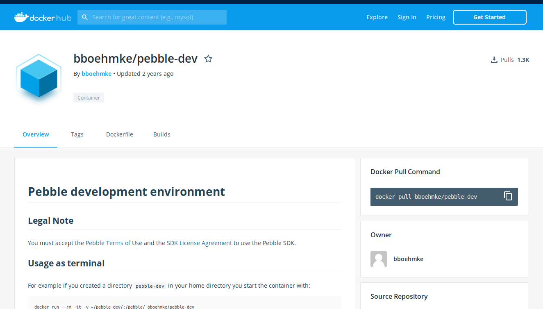Focus the Docker Hub search field
Viewport: 543px width, 309px height.
152,17
